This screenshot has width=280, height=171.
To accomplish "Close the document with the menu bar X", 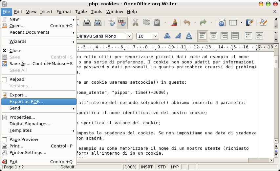I will pos(275,11).
